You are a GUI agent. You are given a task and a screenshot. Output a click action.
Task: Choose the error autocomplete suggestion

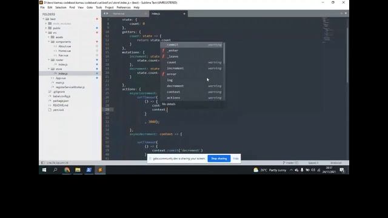pyautogui.click(x=192, y=74)
